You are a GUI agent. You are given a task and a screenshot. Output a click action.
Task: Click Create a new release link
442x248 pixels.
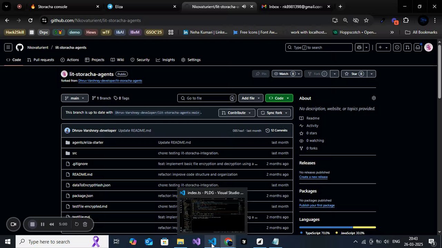click(313, 177)
